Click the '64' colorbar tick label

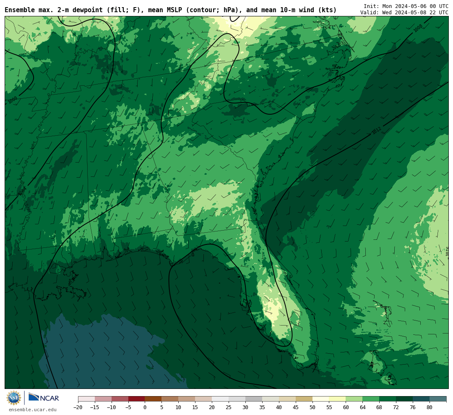click(x=363, y=407)
